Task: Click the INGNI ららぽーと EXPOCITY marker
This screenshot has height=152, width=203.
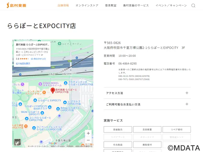Action: [x=42, y=113]
